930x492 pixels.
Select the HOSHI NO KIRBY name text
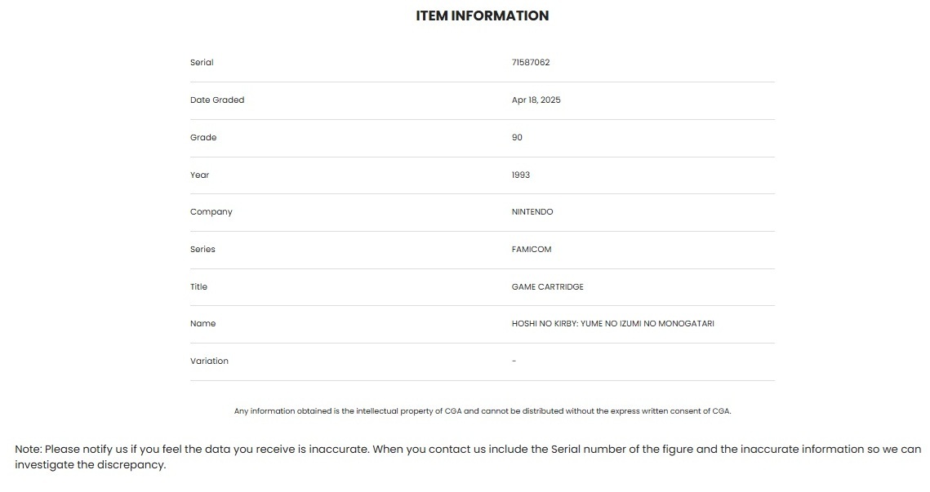(612, 324)
